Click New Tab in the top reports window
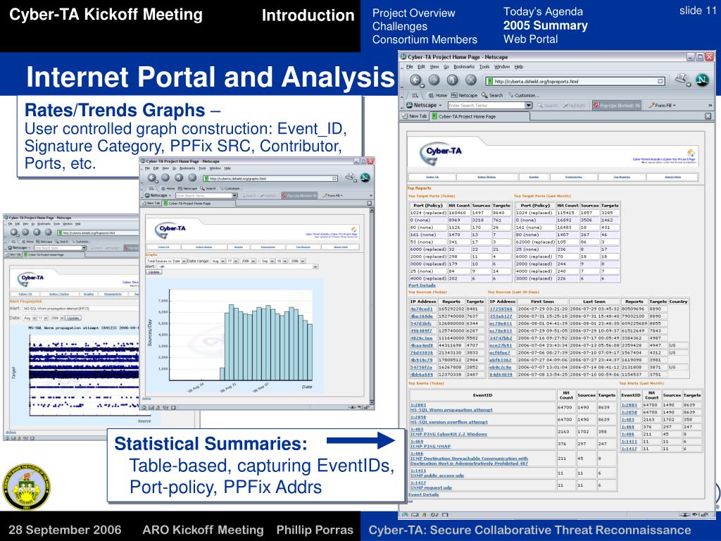 tap(415, 116)
